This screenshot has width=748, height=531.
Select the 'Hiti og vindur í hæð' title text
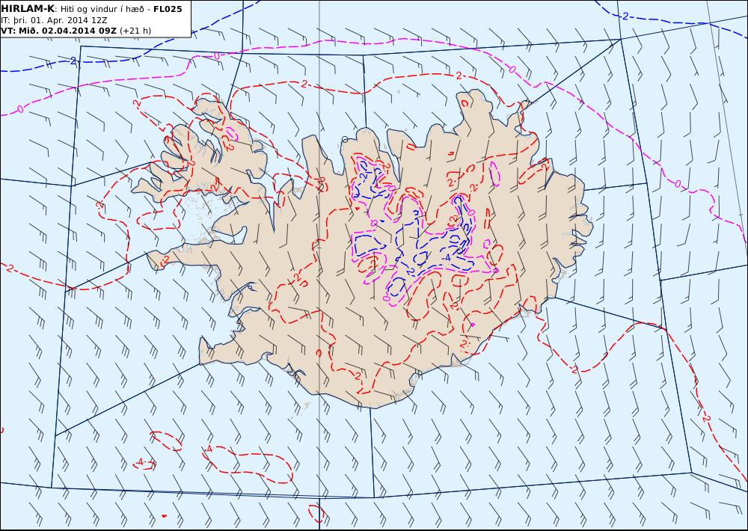coord(102,9)
